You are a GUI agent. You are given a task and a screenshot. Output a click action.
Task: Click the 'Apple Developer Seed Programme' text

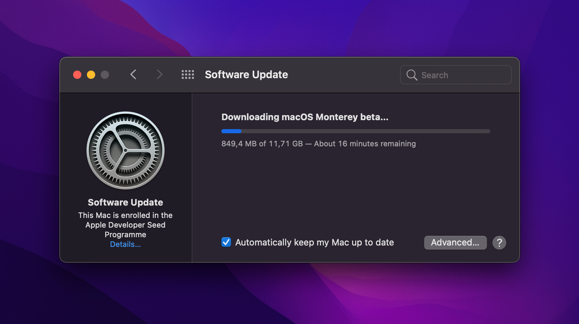pos(126,230)
